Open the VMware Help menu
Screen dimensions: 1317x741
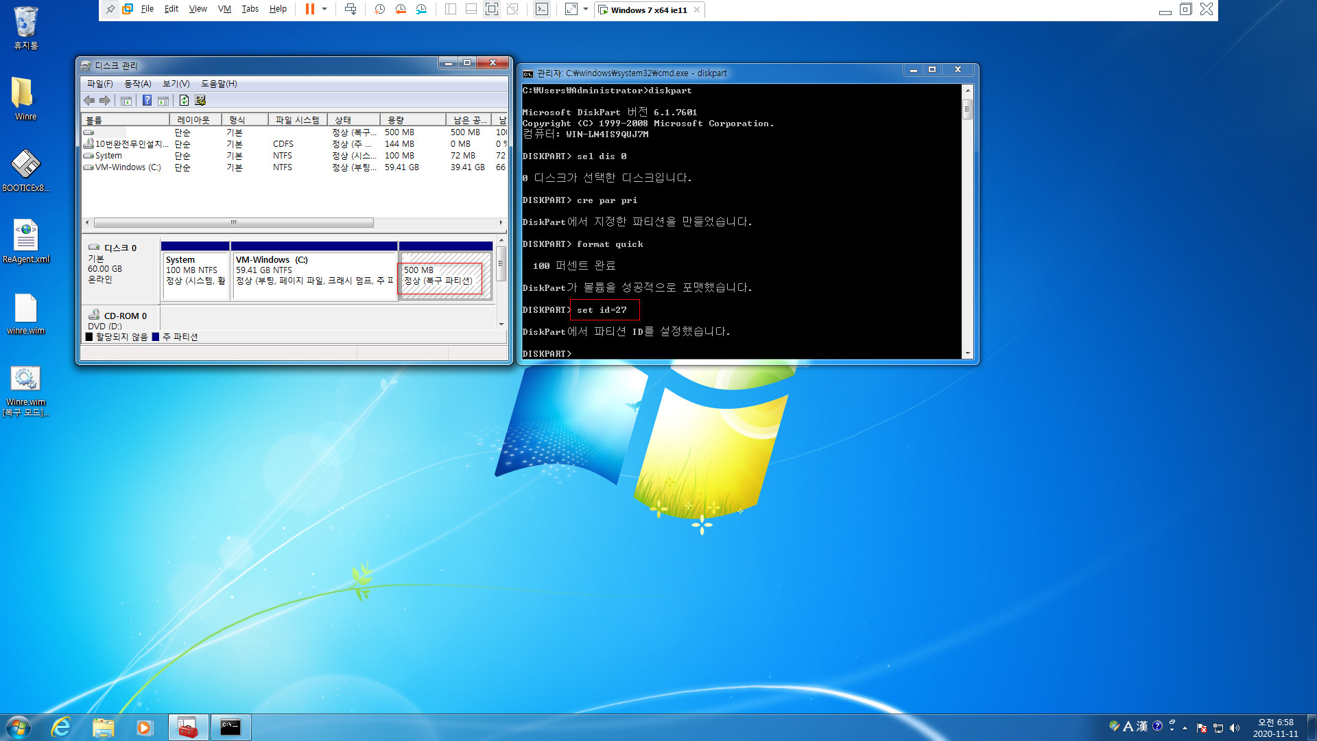[x=278, y=10]
